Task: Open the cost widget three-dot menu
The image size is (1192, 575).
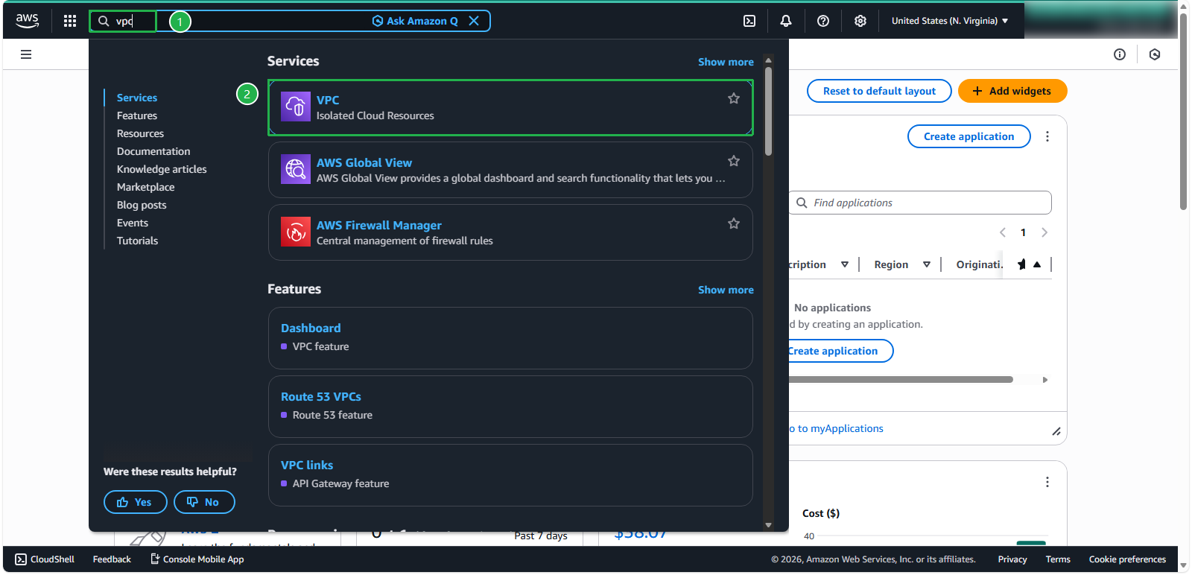Action: pos(1047,482)
